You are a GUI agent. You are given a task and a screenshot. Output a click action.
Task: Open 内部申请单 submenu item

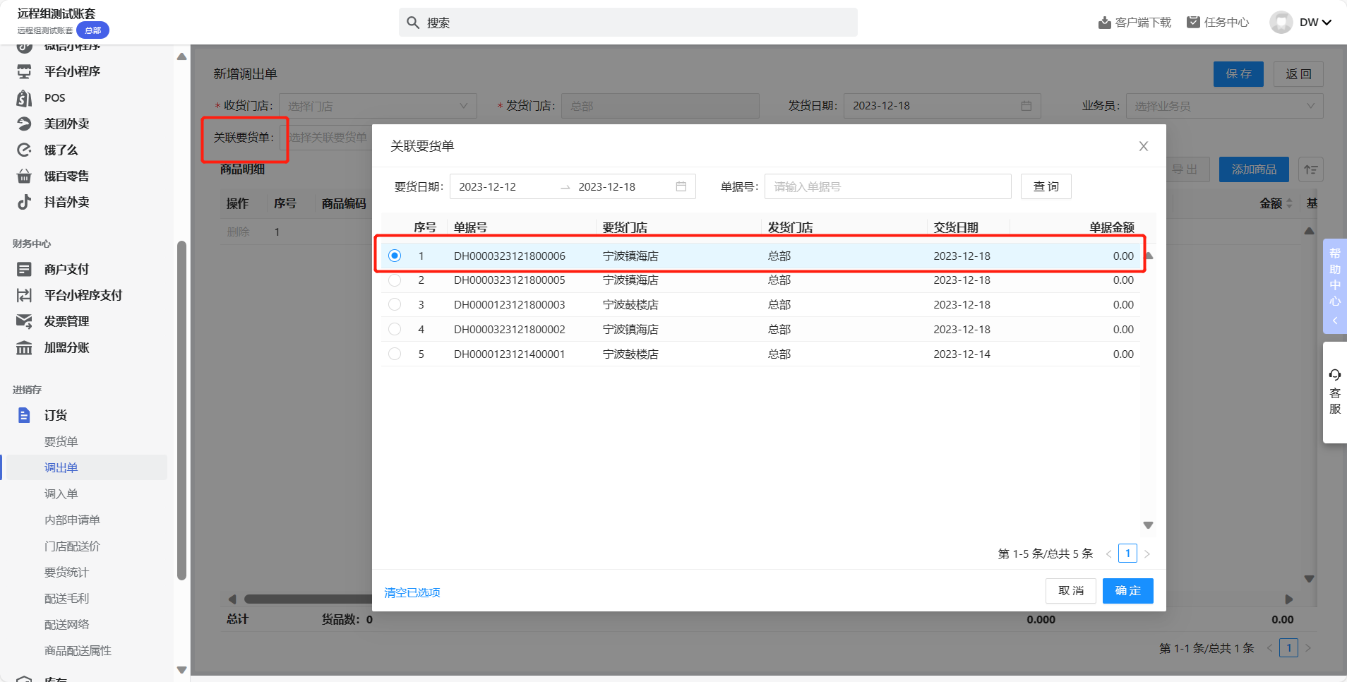(72, 520)
